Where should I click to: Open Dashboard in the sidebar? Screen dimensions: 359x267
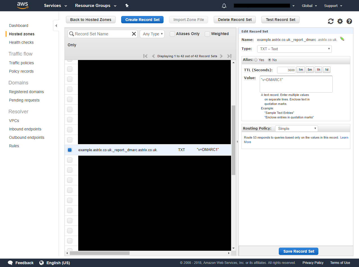pyautogui.click(x=19, y=26)
